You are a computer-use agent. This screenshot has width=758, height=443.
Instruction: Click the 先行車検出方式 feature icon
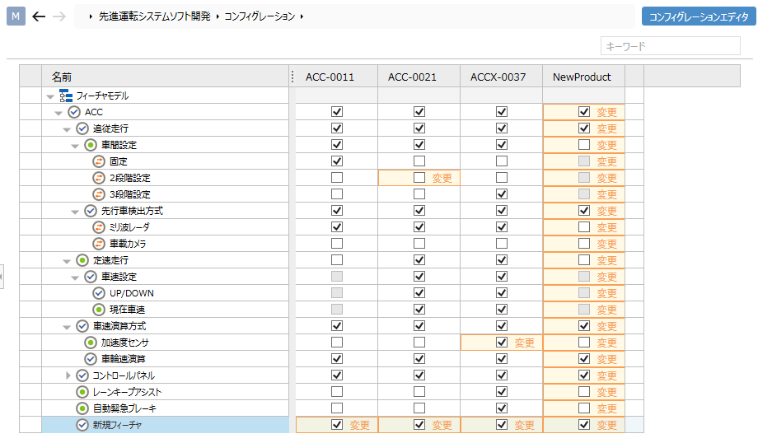(x=91, y=211)
